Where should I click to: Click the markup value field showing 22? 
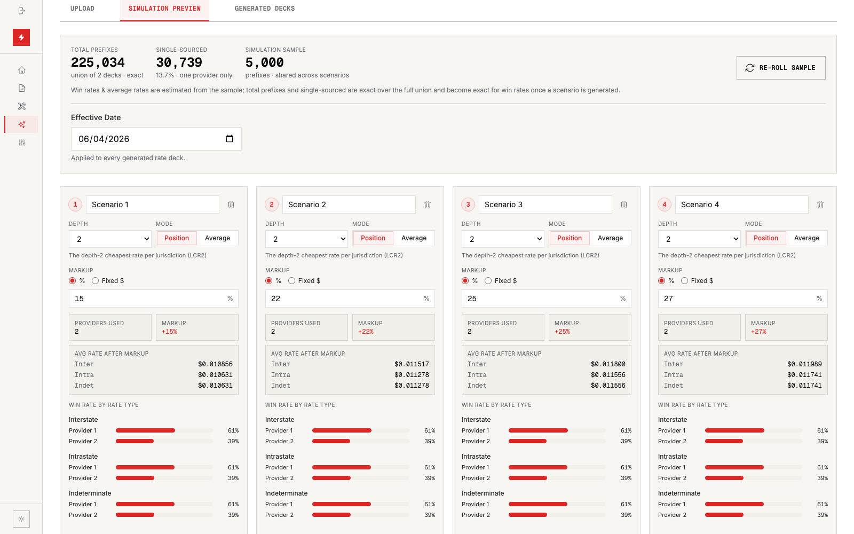click(350, 299)
